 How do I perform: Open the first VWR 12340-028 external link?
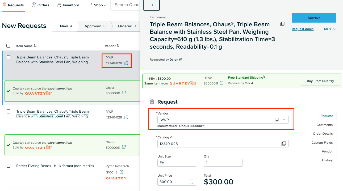[x=126, y=63]
